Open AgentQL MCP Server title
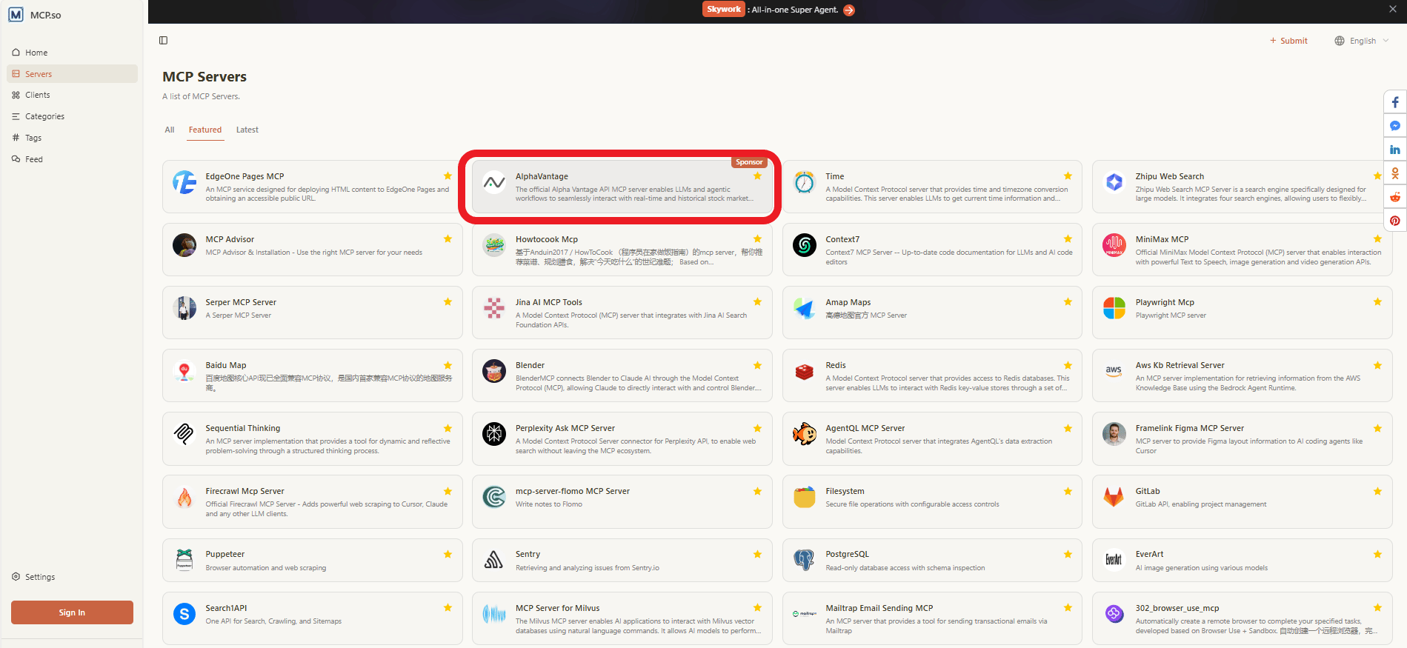 [865, 428]
